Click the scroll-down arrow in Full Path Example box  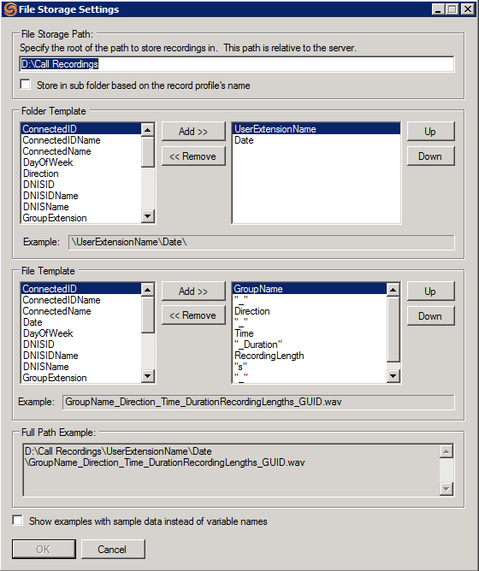(446, 489)
